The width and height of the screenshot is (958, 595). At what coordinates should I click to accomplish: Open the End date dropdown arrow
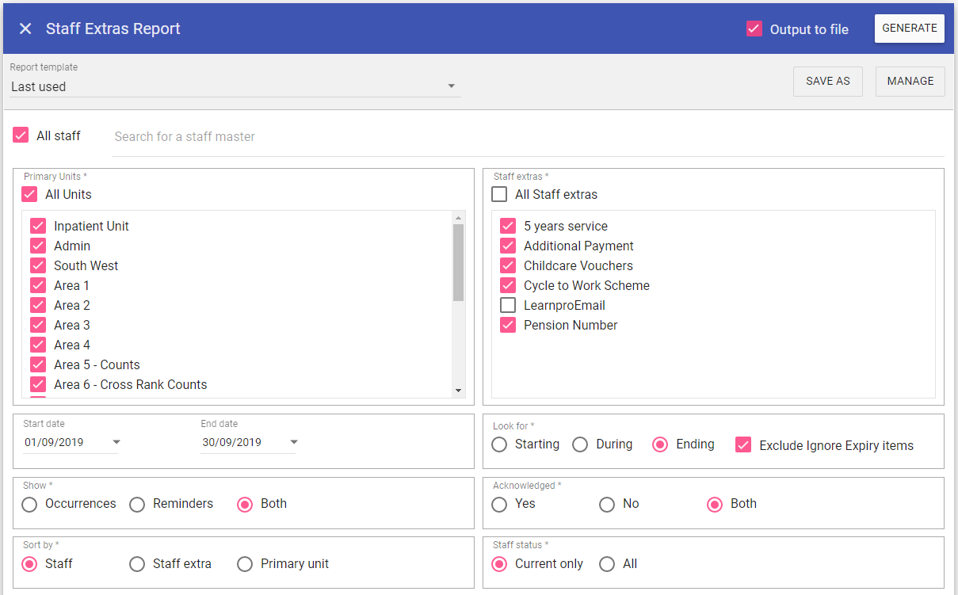(294, 442)
